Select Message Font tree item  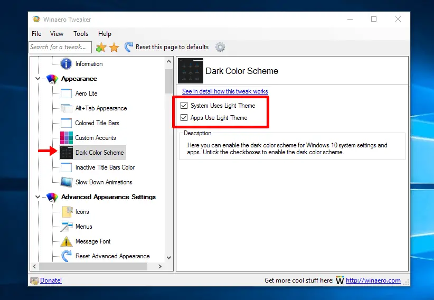pyautogui.click(x=93, y=241)
